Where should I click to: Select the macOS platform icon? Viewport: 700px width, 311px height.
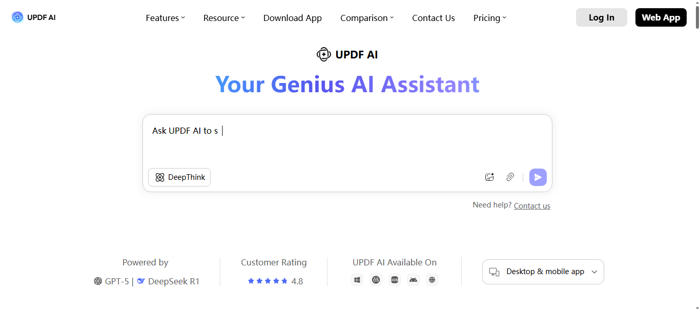click(376, 280)
